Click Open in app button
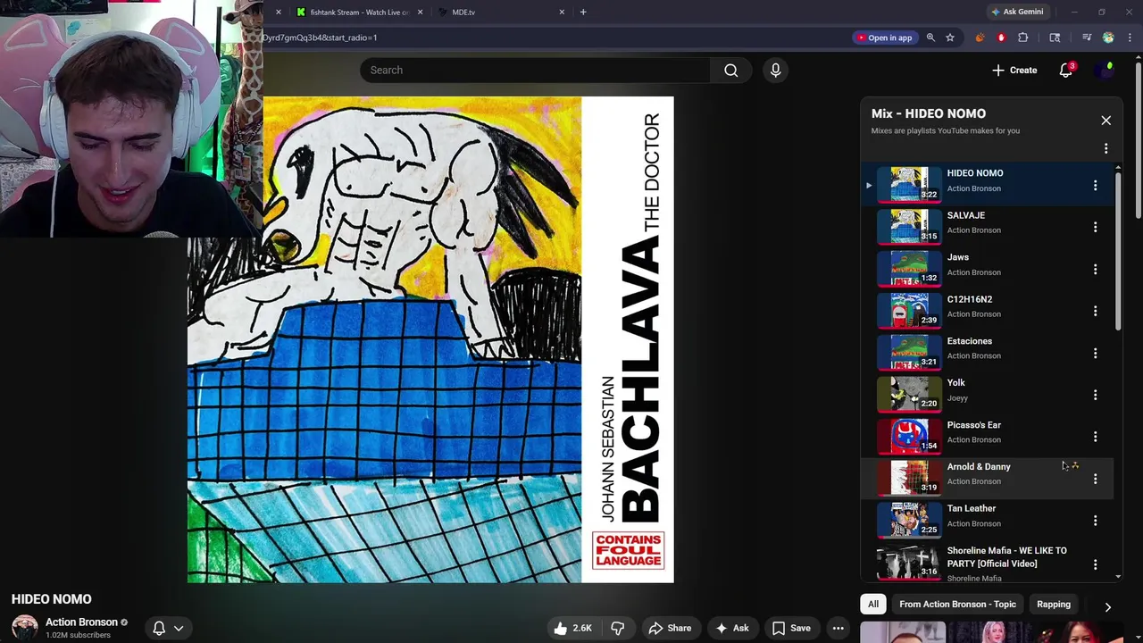1143x643 pixels. coord(884,38)
